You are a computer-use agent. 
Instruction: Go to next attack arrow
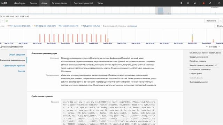[219, 47]
